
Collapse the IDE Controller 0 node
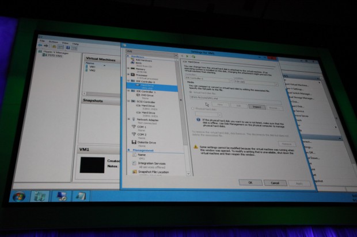(127, 82)
